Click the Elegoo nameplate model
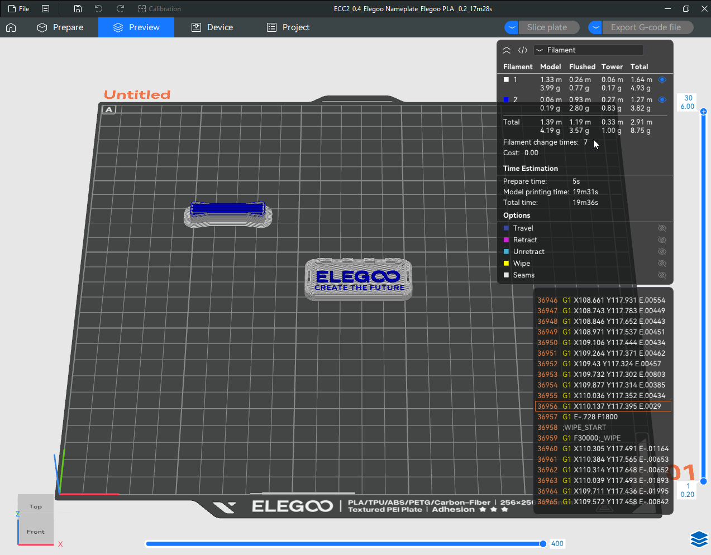This screenshot has height=555, width=711. [359, 279]
